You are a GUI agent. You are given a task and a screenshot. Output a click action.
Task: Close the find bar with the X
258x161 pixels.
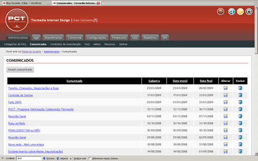[x=2, y=158]
